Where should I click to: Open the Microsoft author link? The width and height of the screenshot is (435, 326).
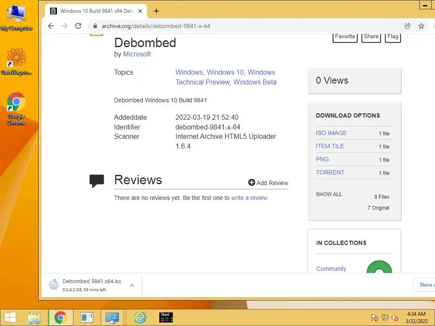point(137,54)
